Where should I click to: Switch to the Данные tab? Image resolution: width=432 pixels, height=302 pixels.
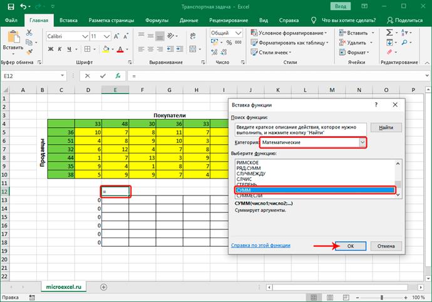coord(188,20)
